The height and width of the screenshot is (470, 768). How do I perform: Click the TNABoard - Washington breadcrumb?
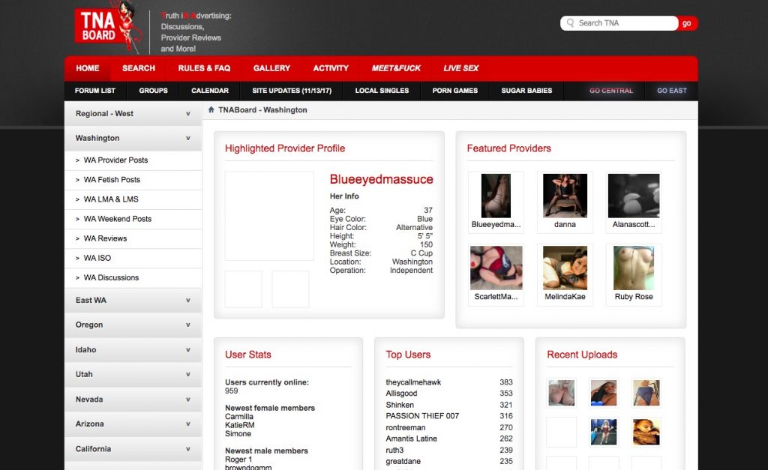(x=262, y=109)
